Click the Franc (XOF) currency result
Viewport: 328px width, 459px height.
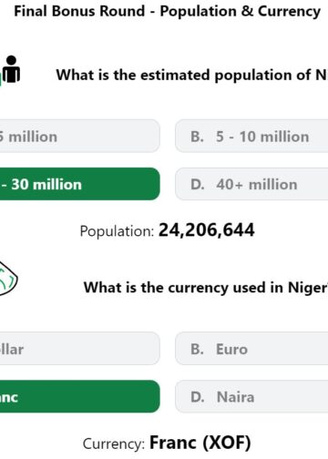pyautogui.click(x=200, y=443)
